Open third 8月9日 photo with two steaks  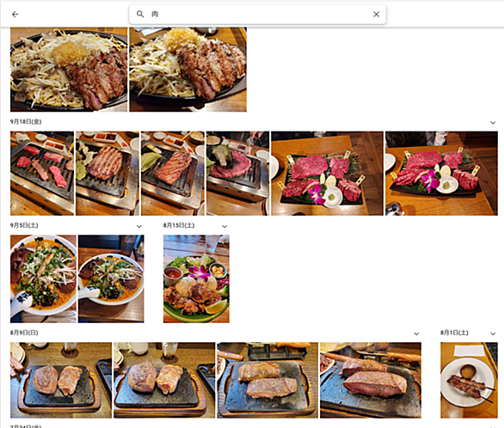click(267, 380)
